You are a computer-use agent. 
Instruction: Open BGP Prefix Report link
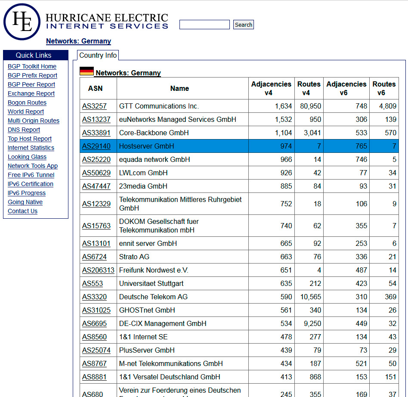pyautogui.click(x=33, y=75)
